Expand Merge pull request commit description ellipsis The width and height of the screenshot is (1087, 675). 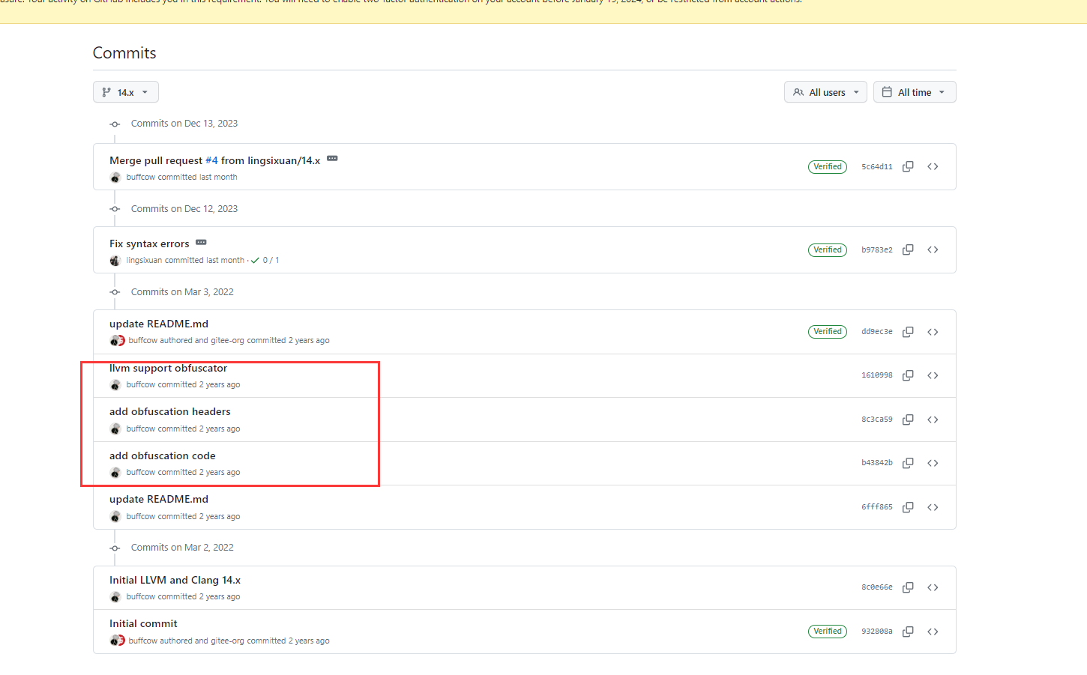(332, 159)
